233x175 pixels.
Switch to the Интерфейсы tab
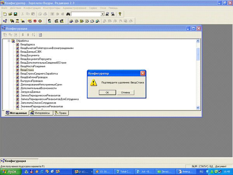pyautogui.click(x=40, y=113)
